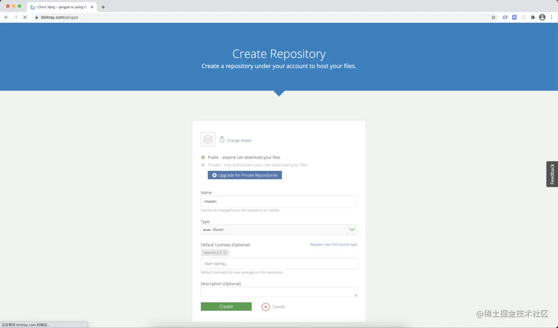This screenshot has width=558, height=328.
Task: Focus the Name field containing maven
Action: point(279,201)
